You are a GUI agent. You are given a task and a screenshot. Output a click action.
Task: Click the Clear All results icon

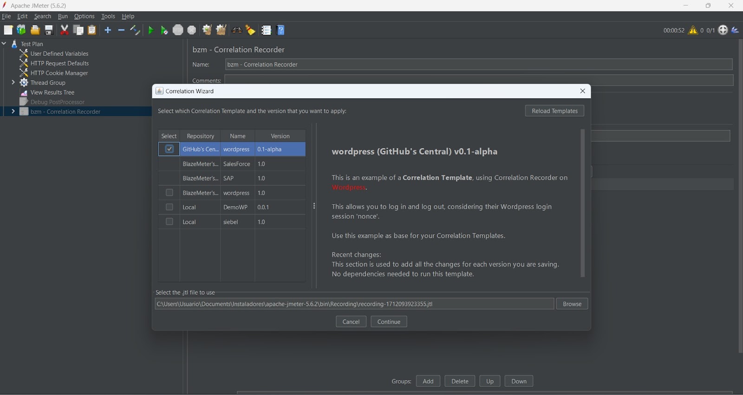point(222,30)
